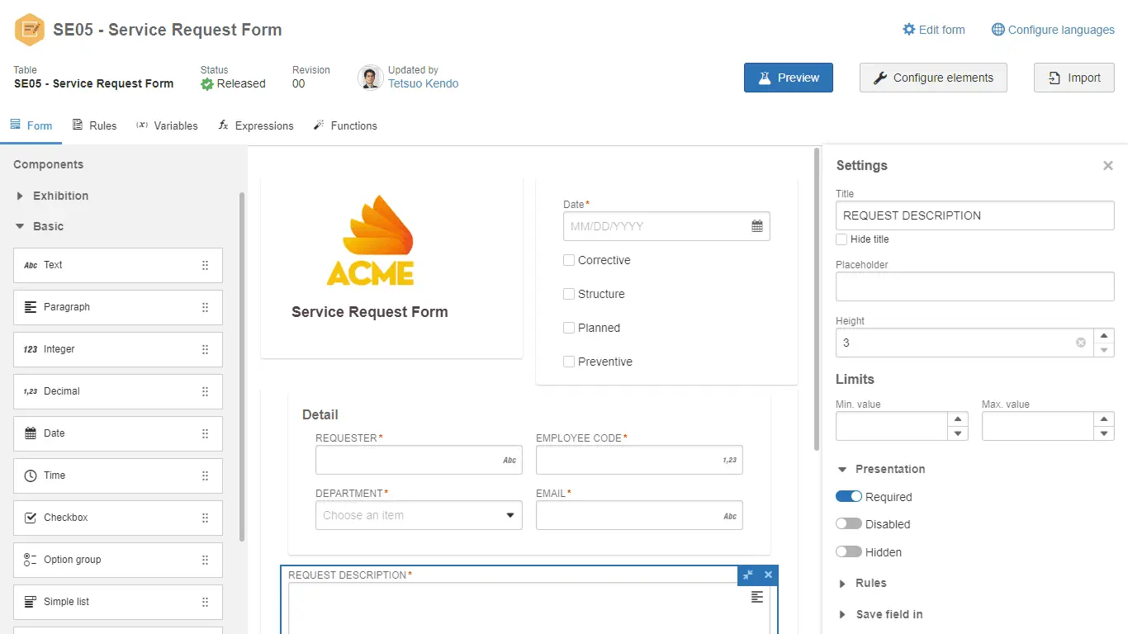Click the calendar icon in Date field

(756, 226)
